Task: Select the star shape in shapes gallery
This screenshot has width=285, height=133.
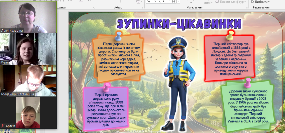Action: tap(173, 1)
